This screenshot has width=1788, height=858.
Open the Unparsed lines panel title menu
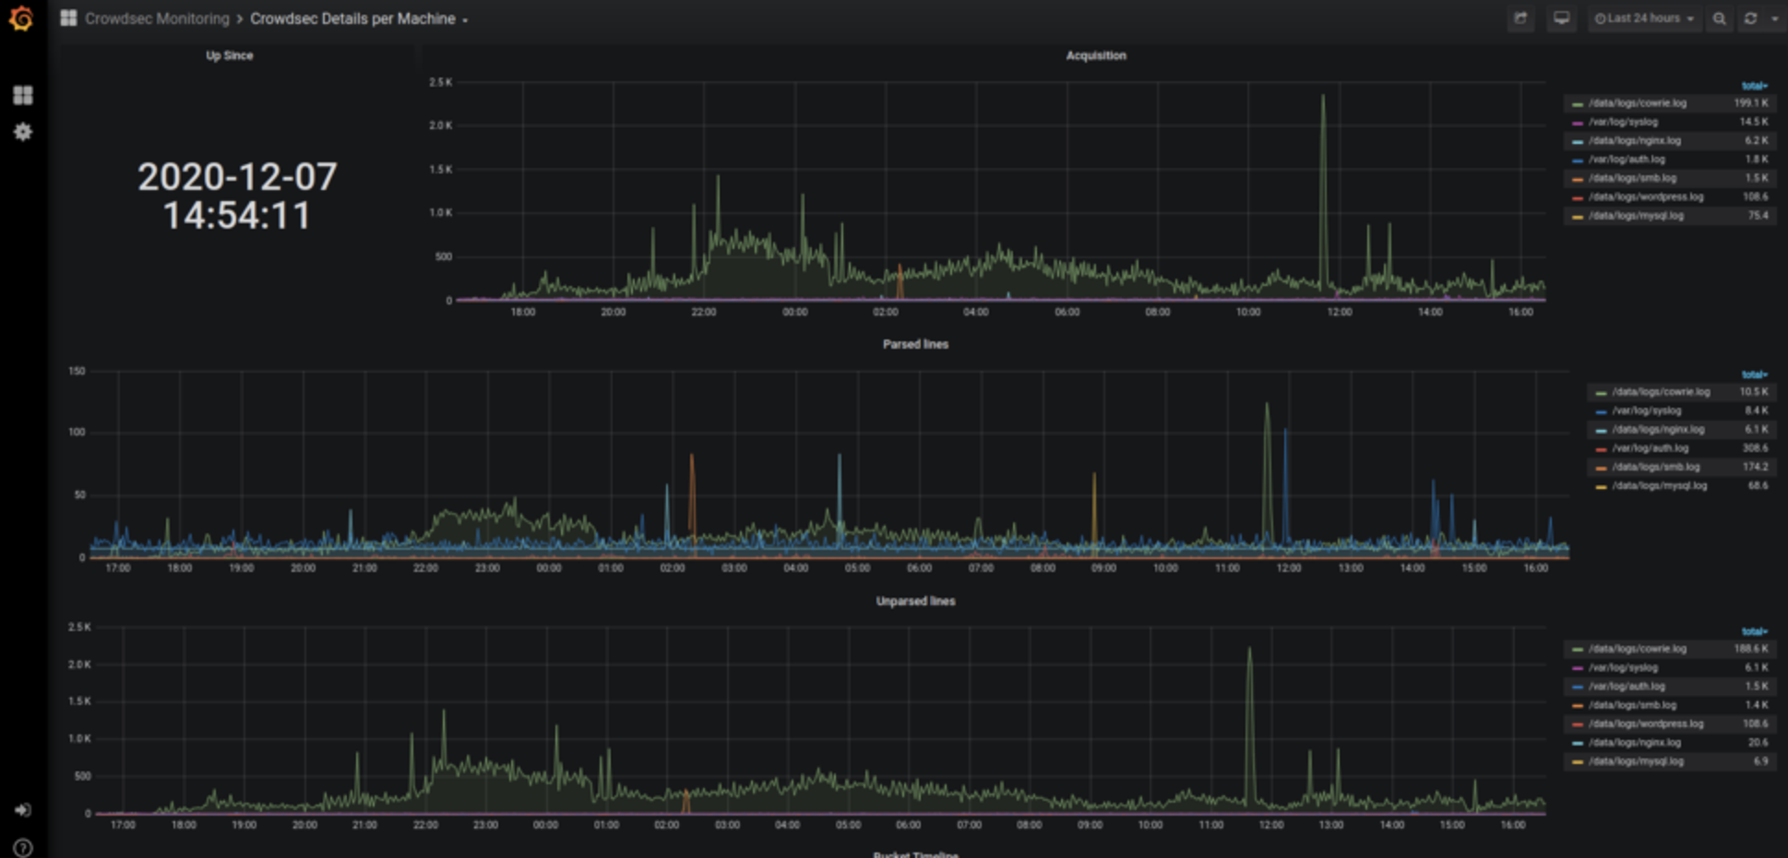click(915, 602)
